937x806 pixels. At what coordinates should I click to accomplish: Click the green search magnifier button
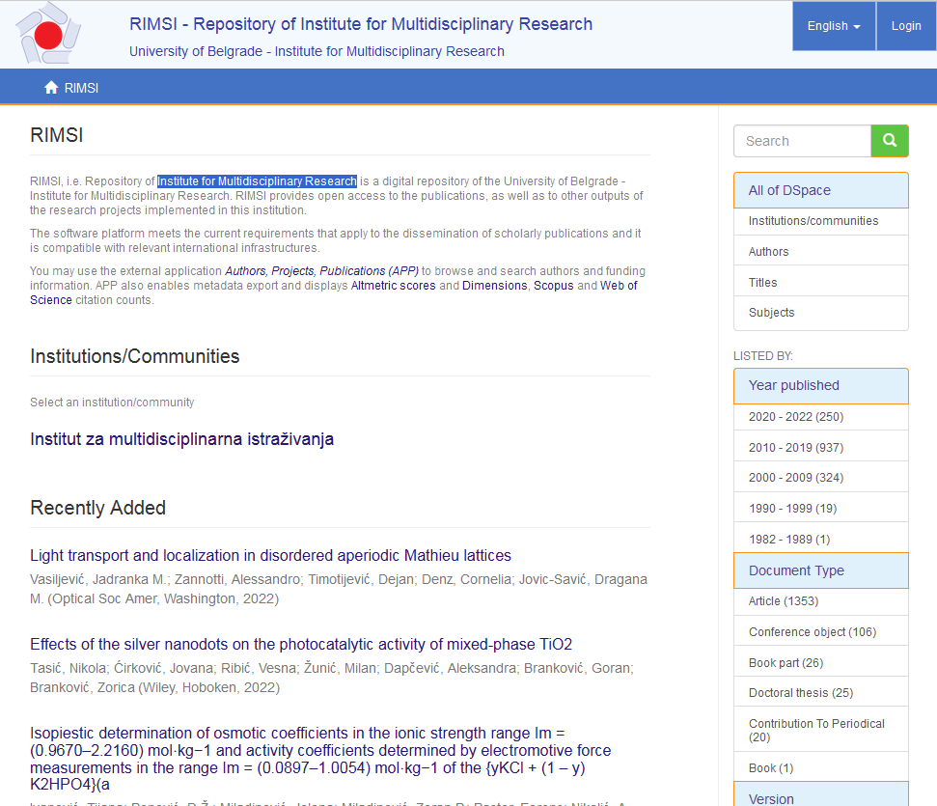pos(890,141)
